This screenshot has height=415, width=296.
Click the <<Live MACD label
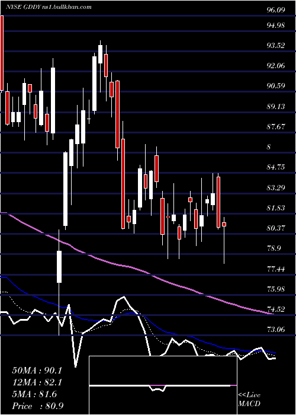pyautogui.click(x=249, y=400)
